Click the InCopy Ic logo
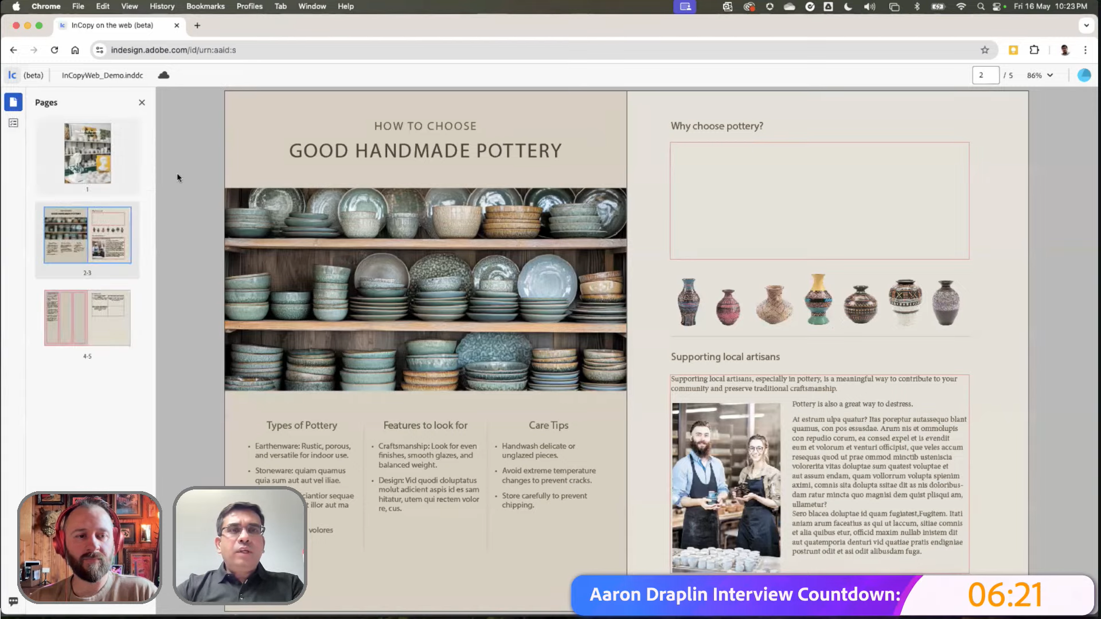Screen dimensions: 1101x619 pos(12,75)
